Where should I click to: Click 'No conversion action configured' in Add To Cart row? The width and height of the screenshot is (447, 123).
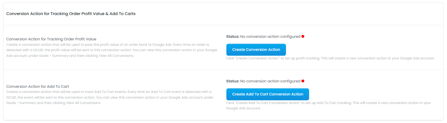[270, 81]
